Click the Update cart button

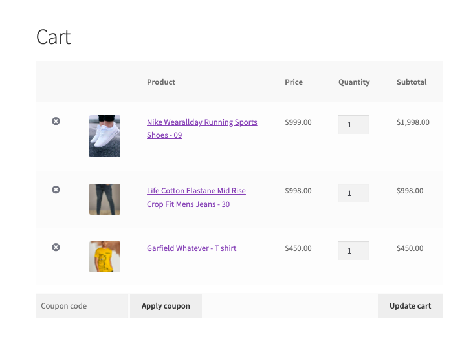(x=410, y=305)
